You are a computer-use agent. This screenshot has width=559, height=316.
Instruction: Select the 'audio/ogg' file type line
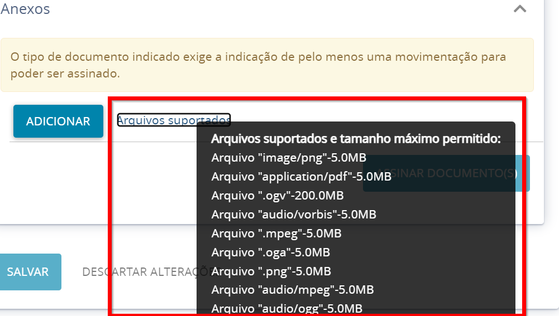coord(286,308)
